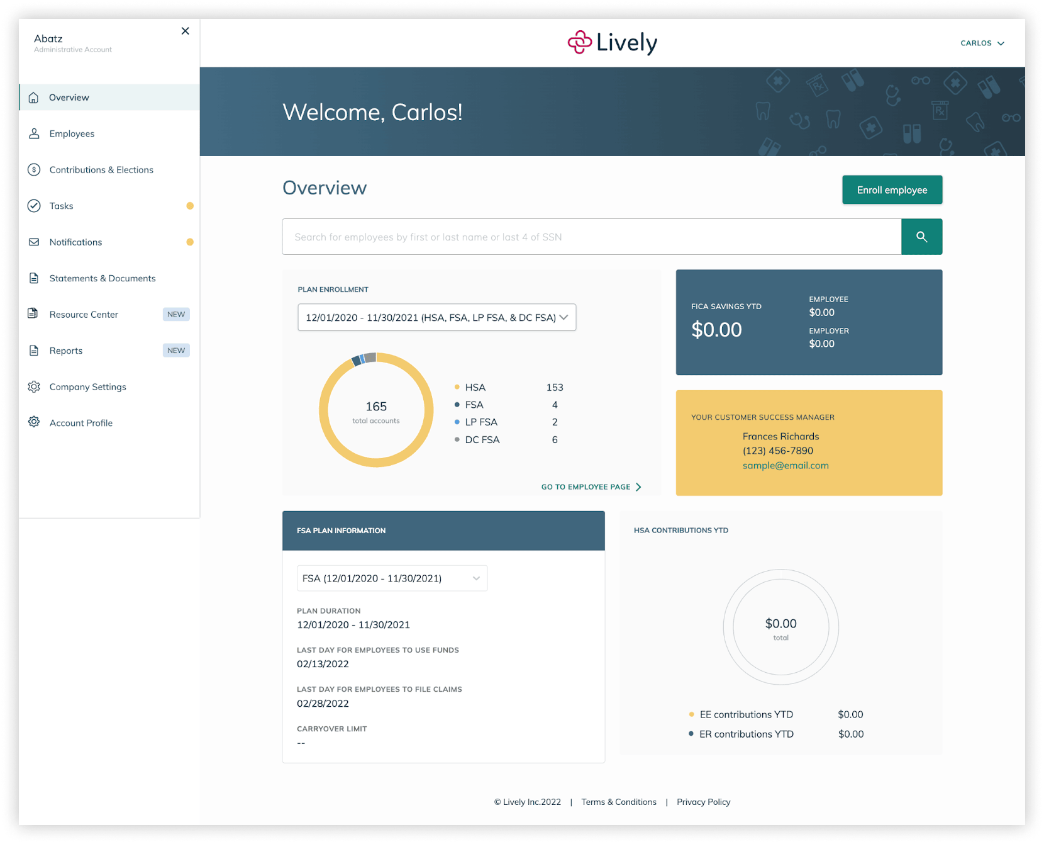Click the Enroll employee button
1044x844 pixels.
[892, 190]
